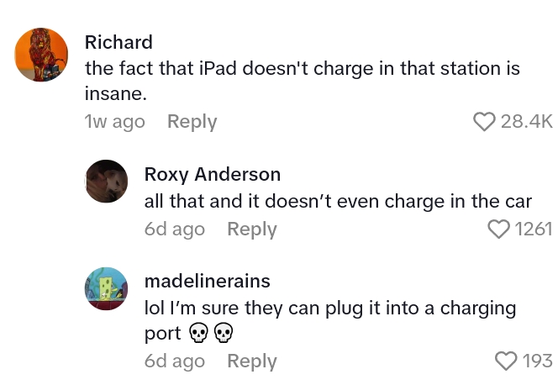Open the madelinerains username link
The image size is (558, 385).
(x=208, y=281)
